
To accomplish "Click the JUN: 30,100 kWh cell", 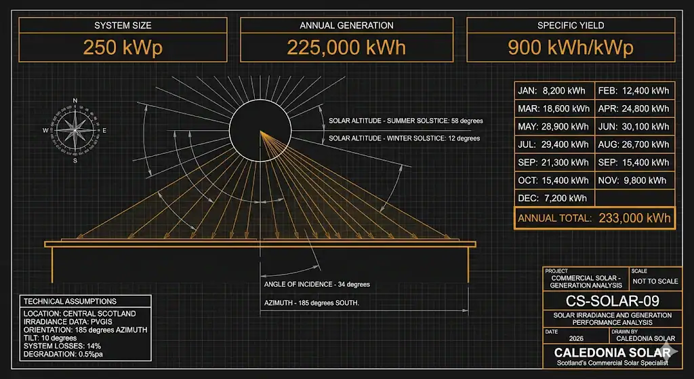I will click(x=634, y=127).
